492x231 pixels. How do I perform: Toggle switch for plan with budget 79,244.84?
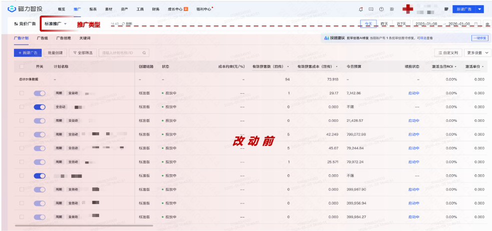(x=40, y=148)
